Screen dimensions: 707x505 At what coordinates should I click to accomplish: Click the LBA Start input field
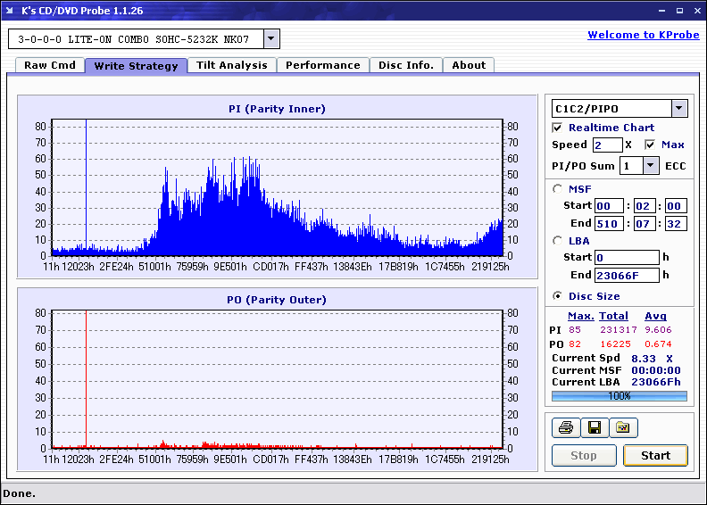coord(627,257)
